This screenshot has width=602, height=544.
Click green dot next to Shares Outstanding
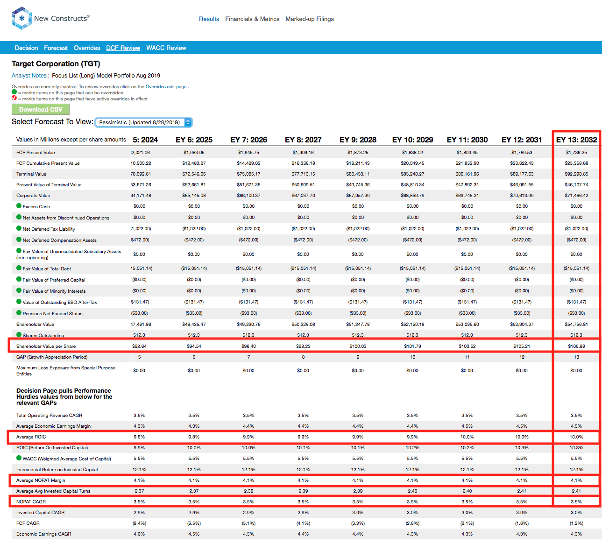pos(19,335)
